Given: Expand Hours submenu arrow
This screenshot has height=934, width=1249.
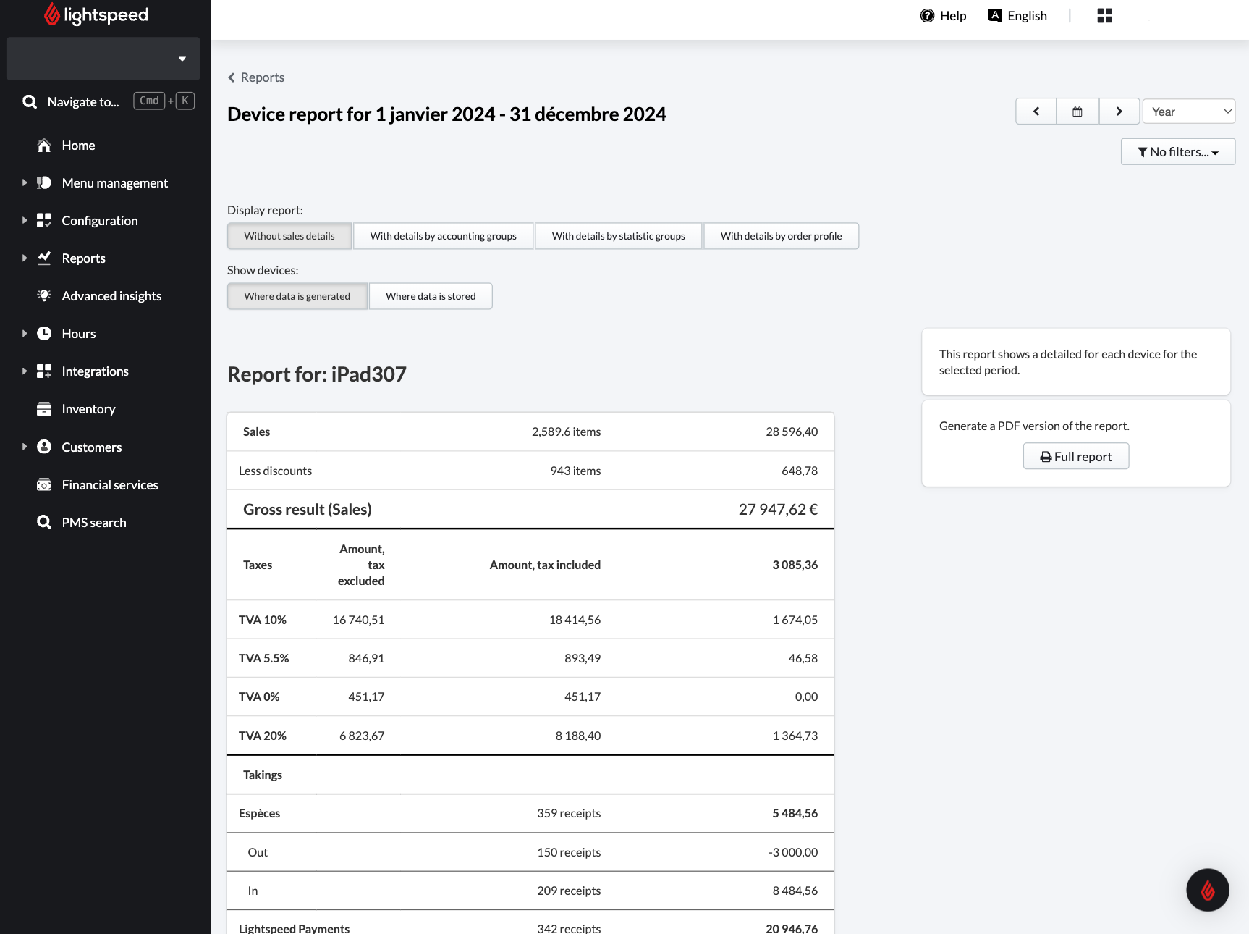Looking at the screenshot, I should coord(24,334).
